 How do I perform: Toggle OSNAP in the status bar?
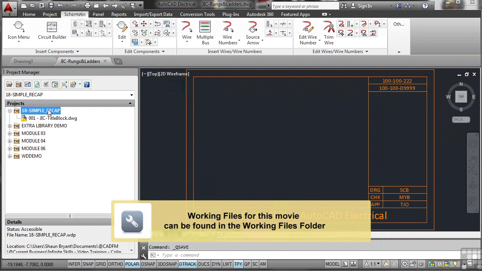(147, 264)
